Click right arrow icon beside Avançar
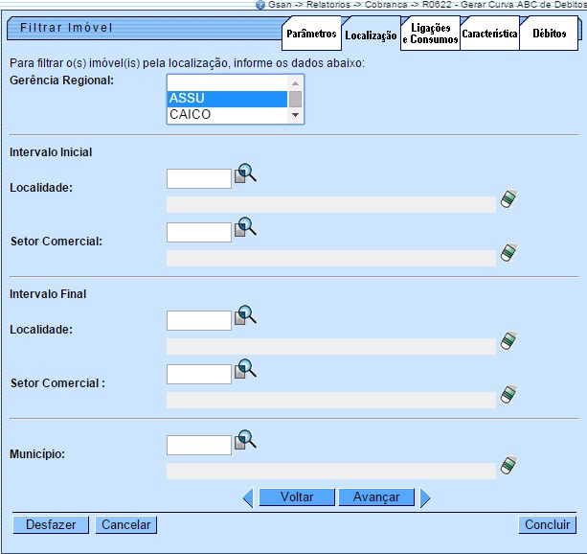587x554 pixels. coord(425,497)
